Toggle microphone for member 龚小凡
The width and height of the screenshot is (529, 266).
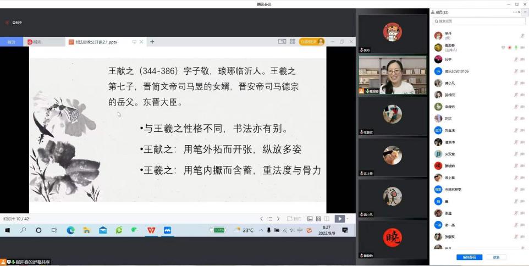click(x=516, y=83)
